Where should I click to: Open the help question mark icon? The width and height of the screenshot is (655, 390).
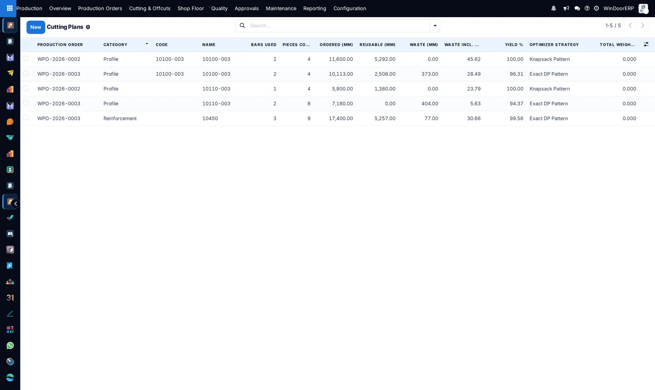(x=587, y=8)
